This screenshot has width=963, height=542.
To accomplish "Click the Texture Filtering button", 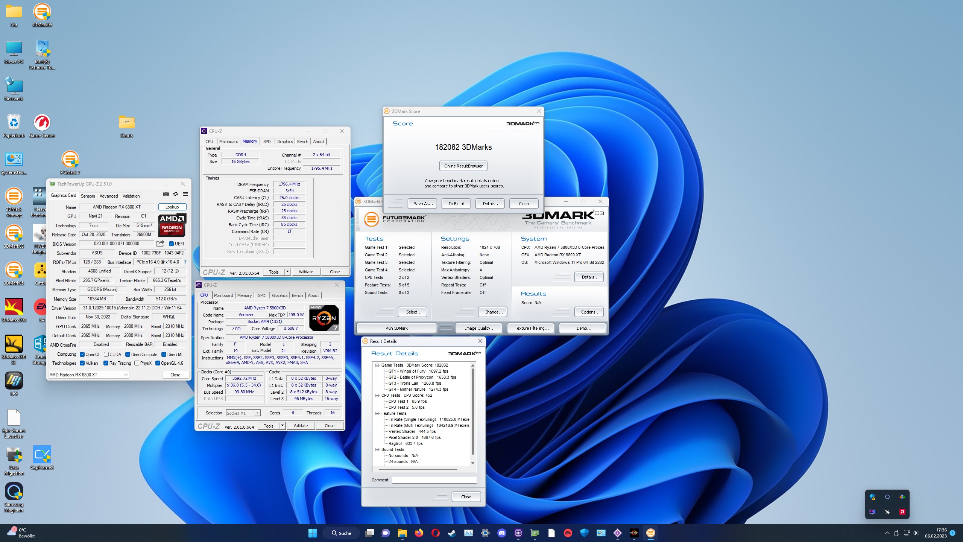I will point(532,328).
